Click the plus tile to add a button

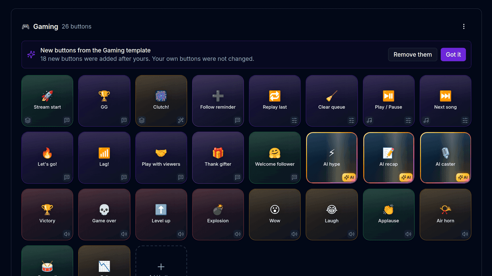pos(161,261)
